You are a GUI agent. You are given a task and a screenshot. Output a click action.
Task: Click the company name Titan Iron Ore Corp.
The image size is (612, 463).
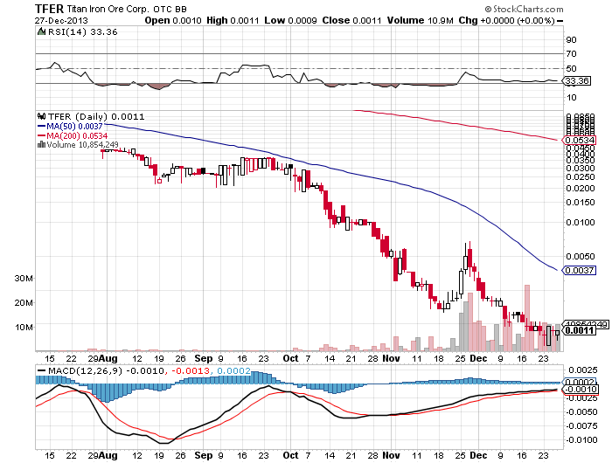pos(108,9)
